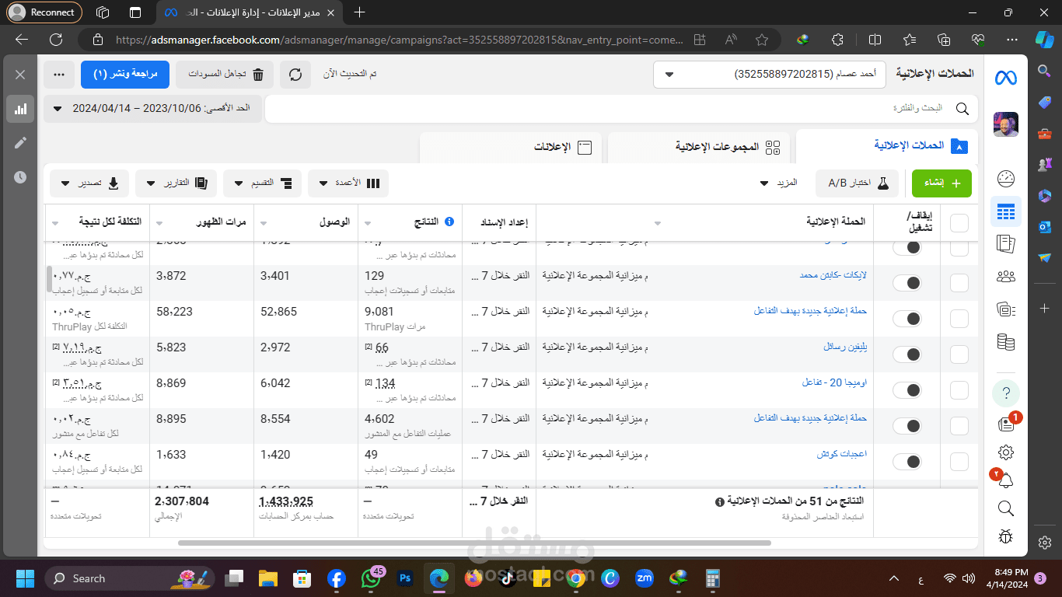Image resolution: width=1062 pixels, height=597 pixels.
Task: Open the التقسيم breakdown dropdown
Action: [262, 183]
